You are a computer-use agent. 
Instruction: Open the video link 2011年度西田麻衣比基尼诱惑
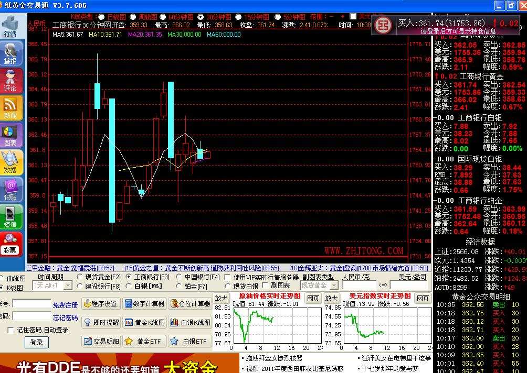pos(295,368)
